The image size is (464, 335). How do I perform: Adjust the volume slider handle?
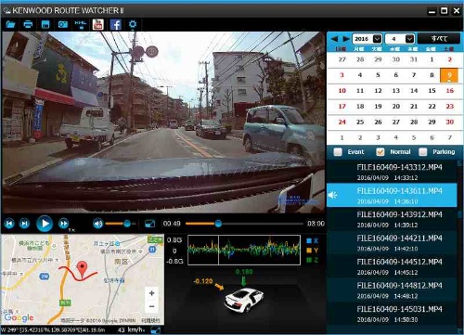point(127,224)
